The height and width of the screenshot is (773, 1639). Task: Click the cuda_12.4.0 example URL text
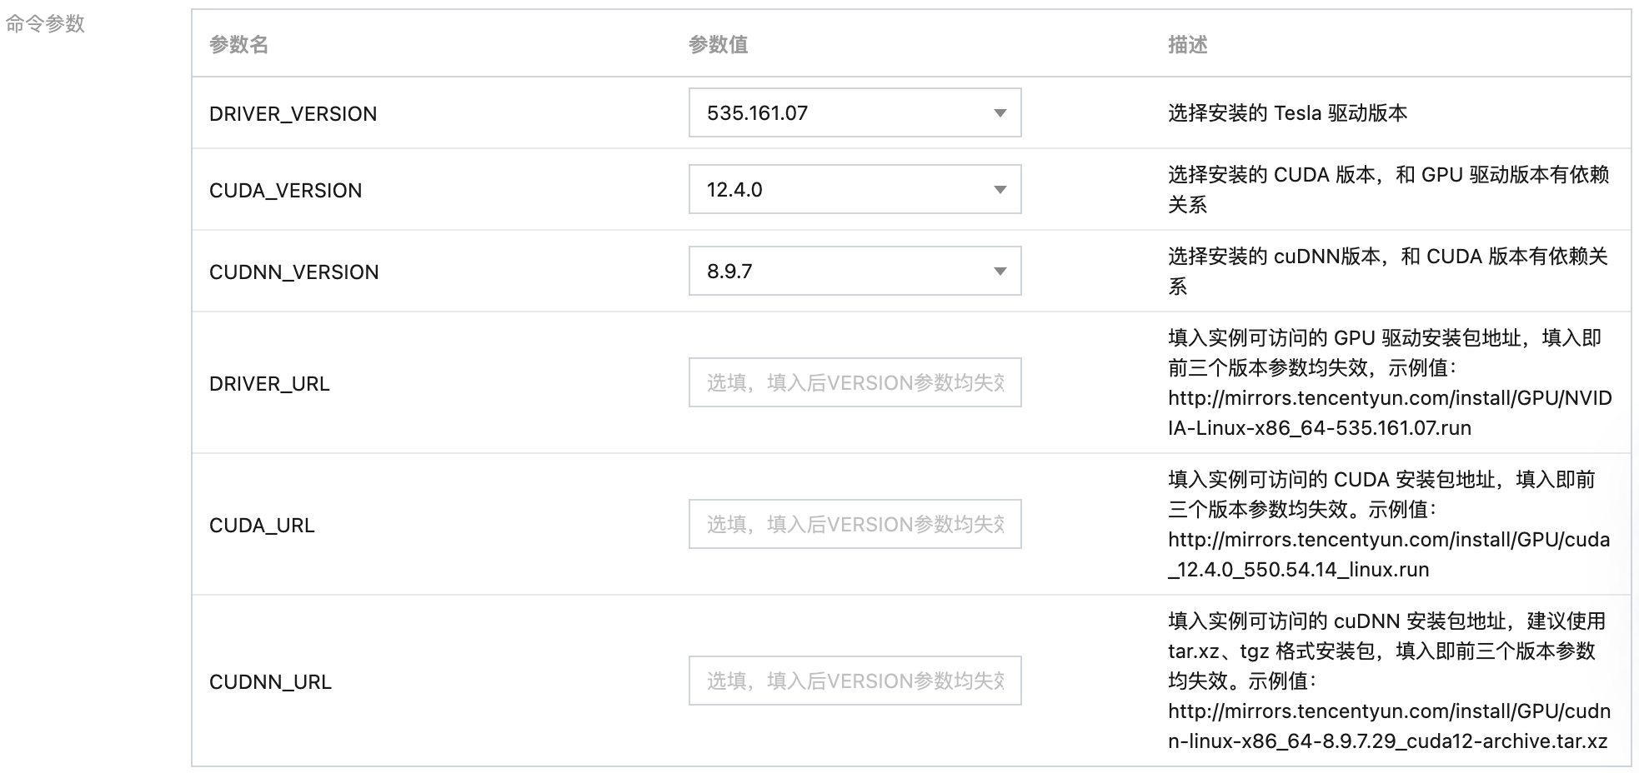[1388, 555]
